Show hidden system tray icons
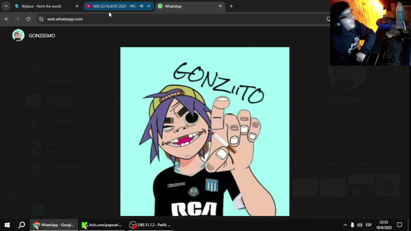This screenshot has height=231, width=411. (345, 225)
